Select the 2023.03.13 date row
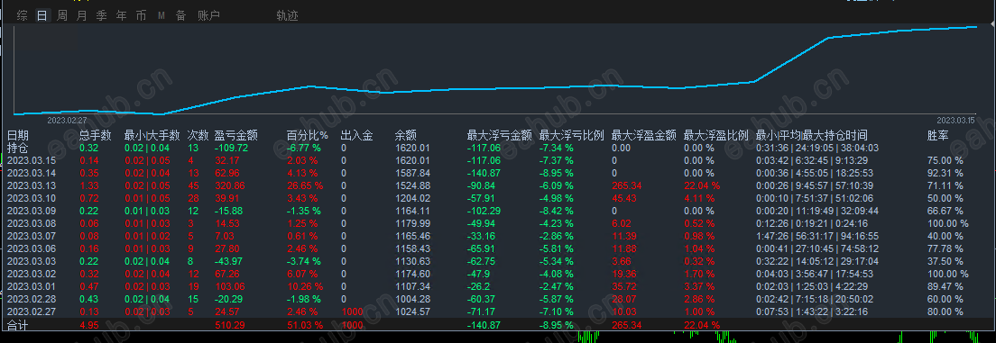This screenshot has height=343, width=996. coord(32,185)
